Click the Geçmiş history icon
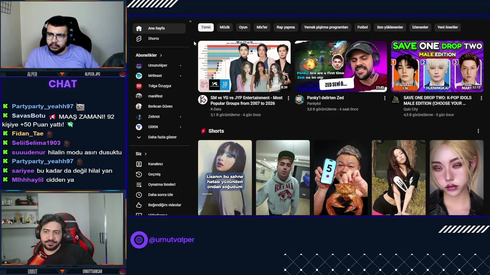 [x=139, y=174]
